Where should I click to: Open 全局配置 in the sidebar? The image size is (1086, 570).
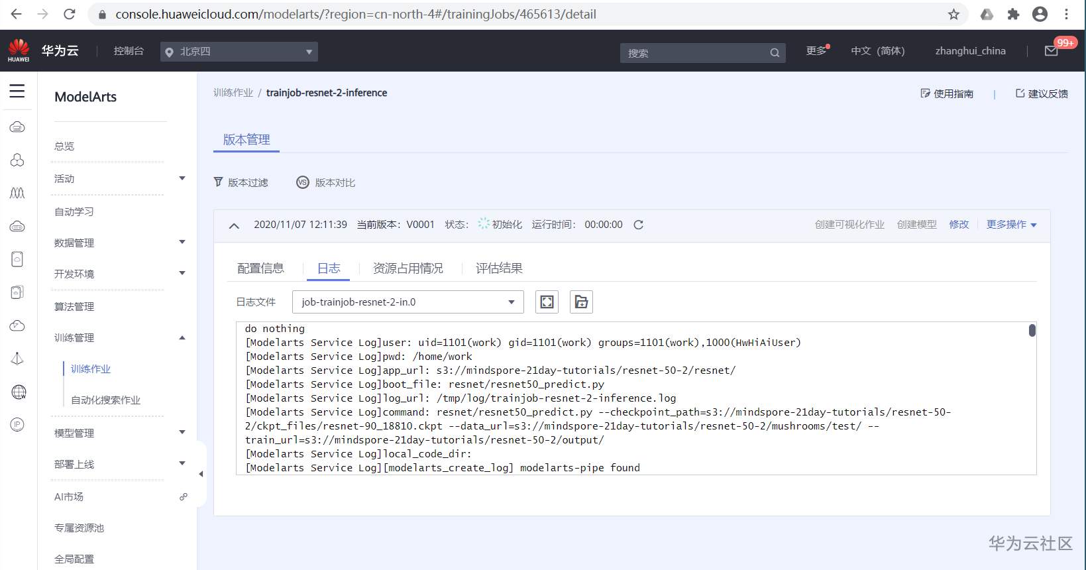pyautogui.click(x=74, y=559)
